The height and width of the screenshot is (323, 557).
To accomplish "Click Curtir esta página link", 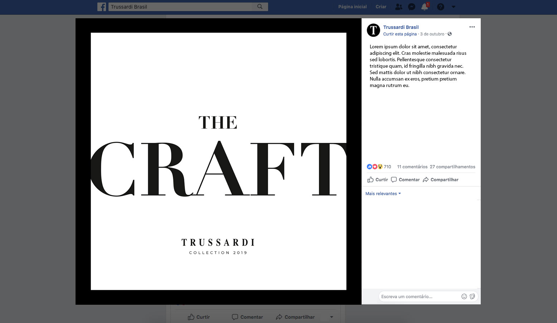I will (x=400, y=34).
